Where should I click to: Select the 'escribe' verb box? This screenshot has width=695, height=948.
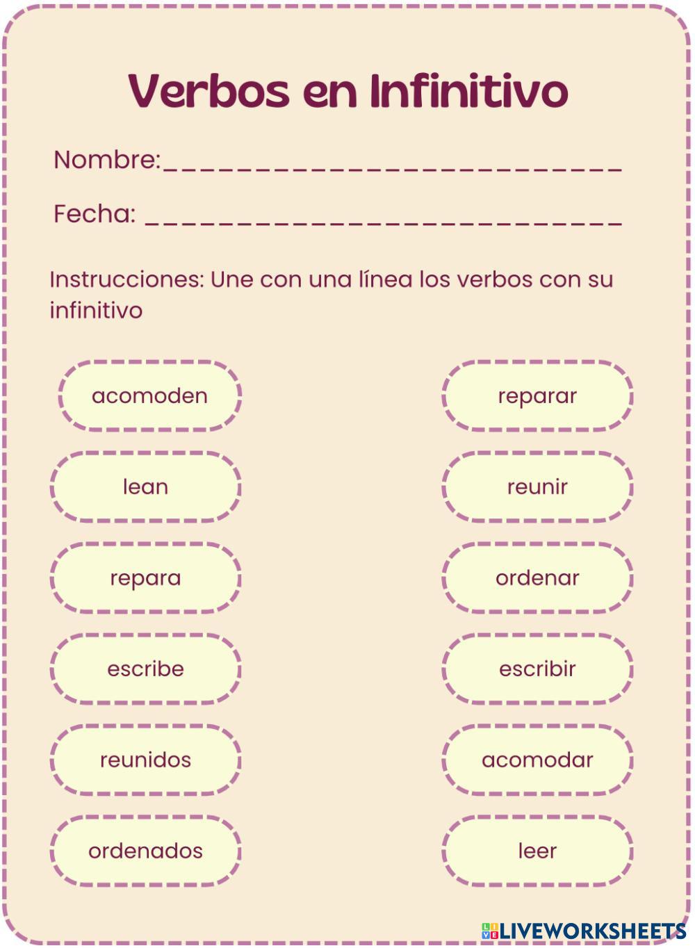145,669
